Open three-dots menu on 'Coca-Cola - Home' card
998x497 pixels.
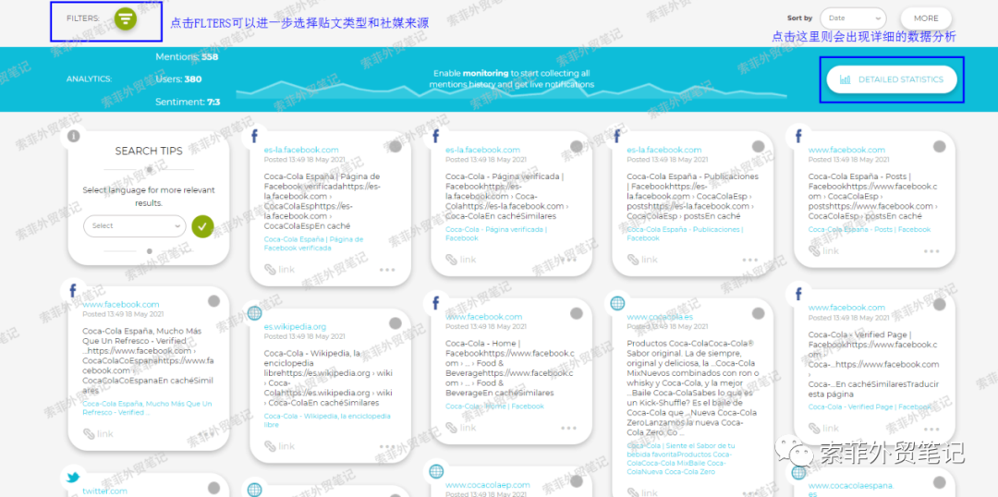[568, 428]
